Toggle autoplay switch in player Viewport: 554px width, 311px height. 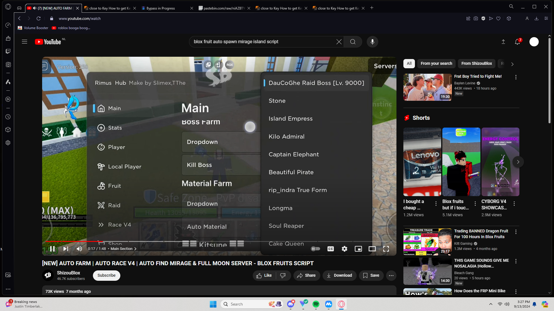click(x=315, y=249)
